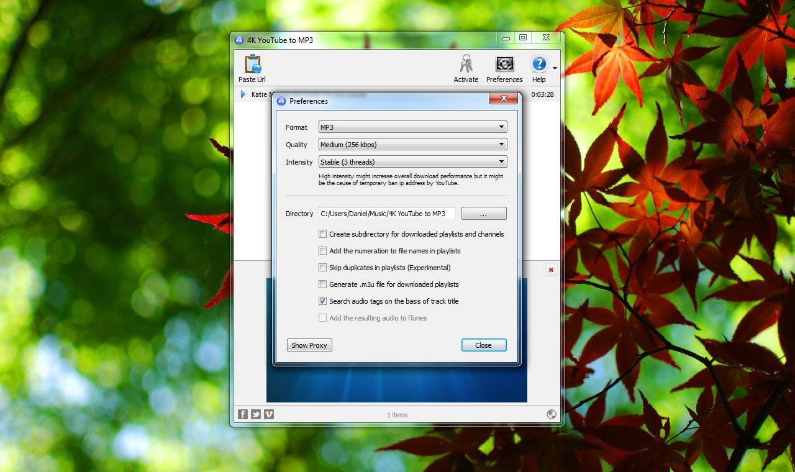The height and width of the screenshot is (472, 795).
Task: Open the Format dropdown showing MP3
Action: click(413, 127)
